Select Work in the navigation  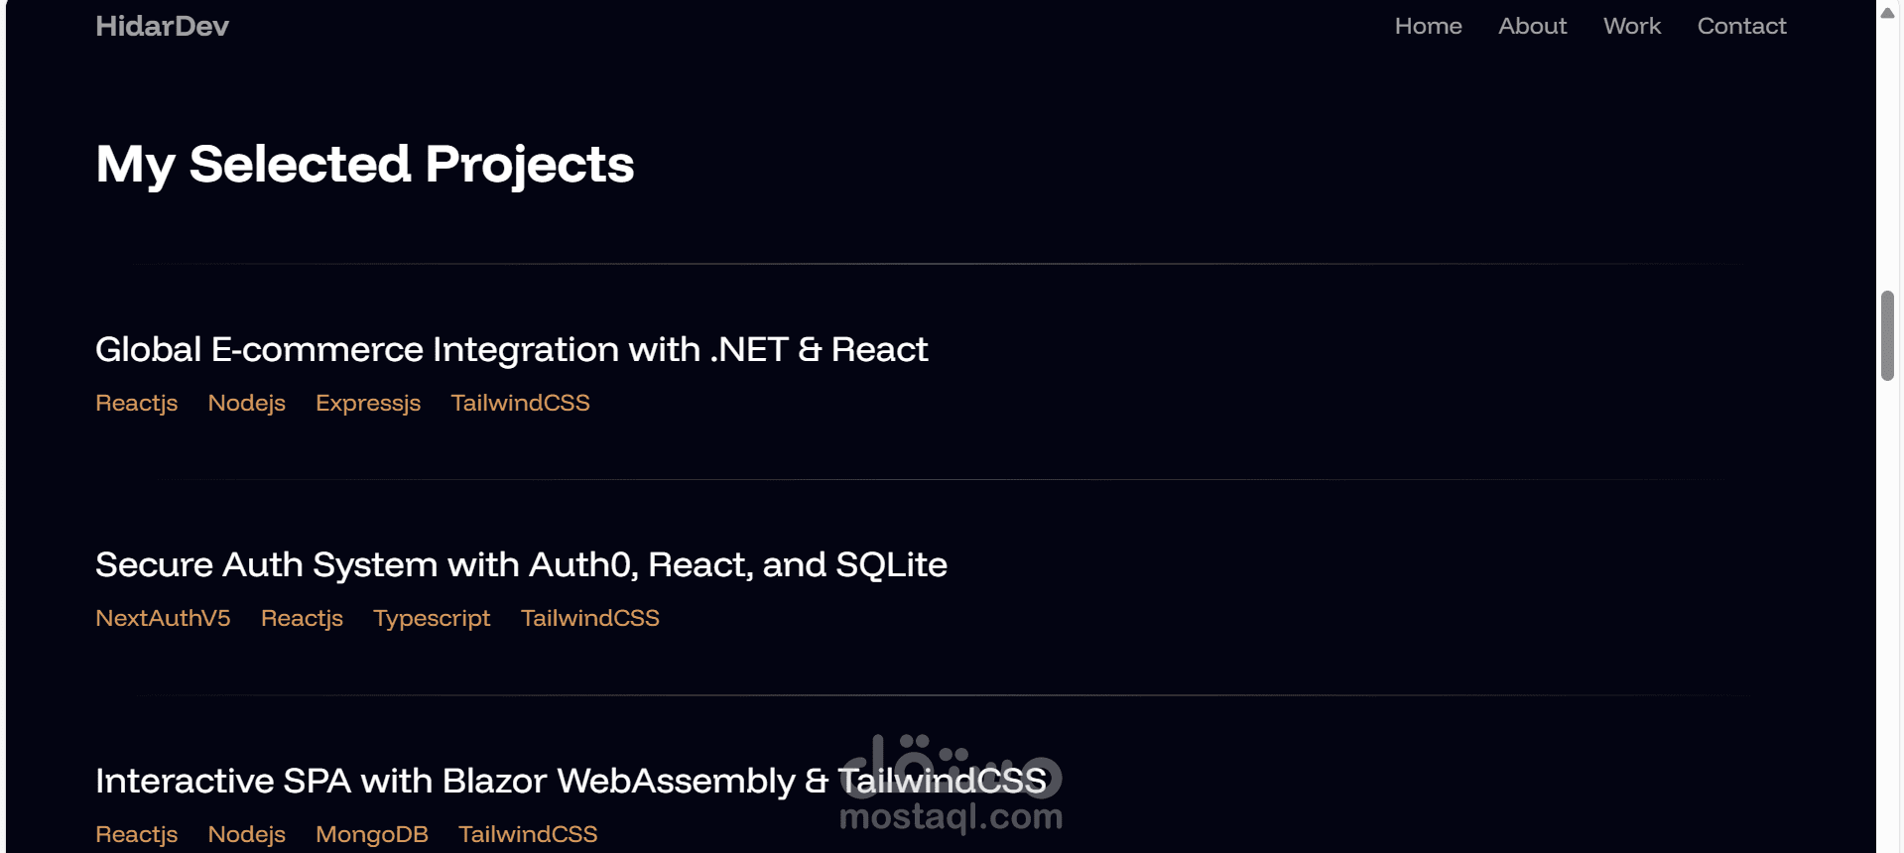1631,26
